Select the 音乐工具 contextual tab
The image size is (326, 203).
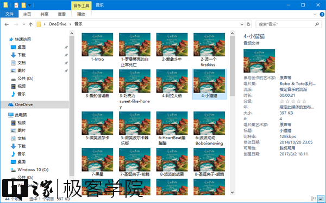[x=81, y=5]
